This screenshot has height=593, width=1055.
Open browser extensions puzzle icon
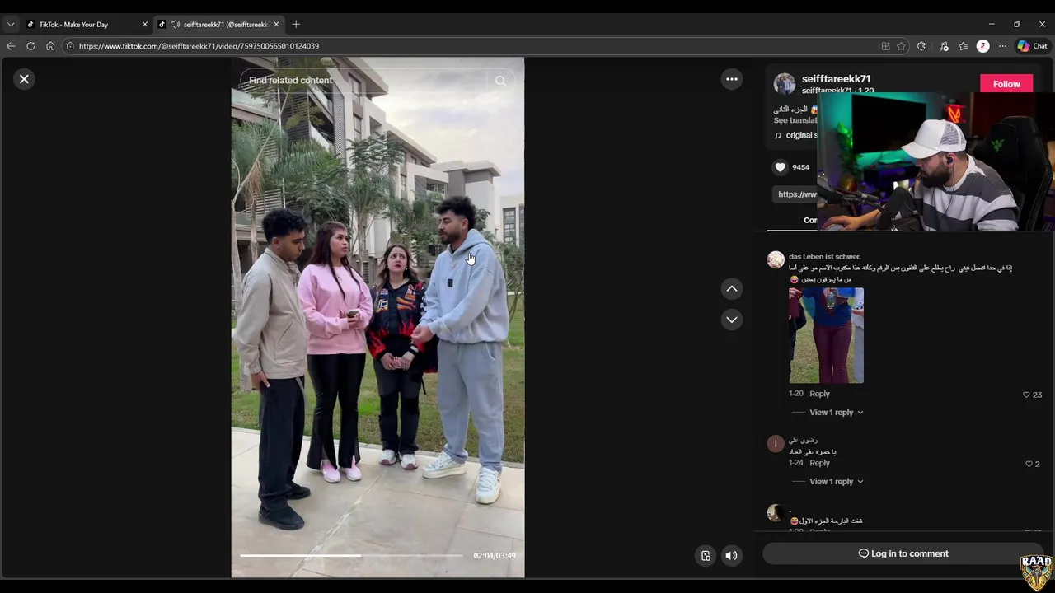click(x=921, y=46)
